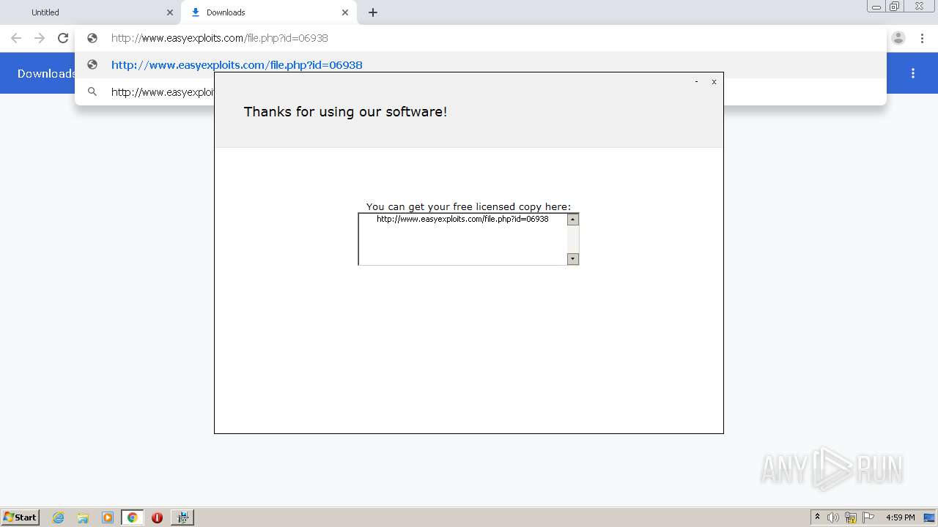This screenshot has height=527, width=938.
Task: Restore the Chrome window size
Action: (895, 7)
